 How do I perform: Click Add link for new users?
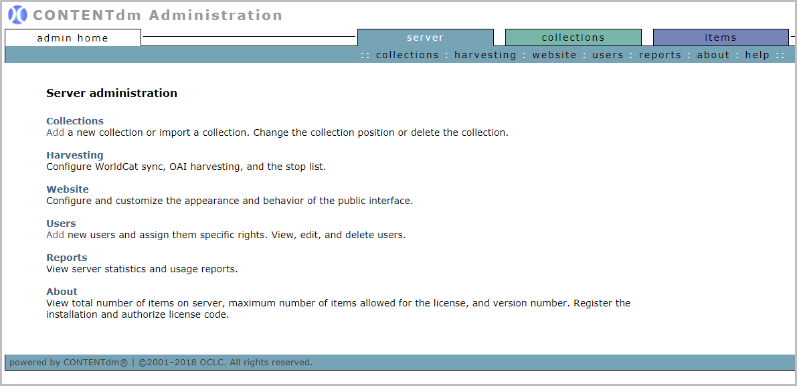pos(55,235)
